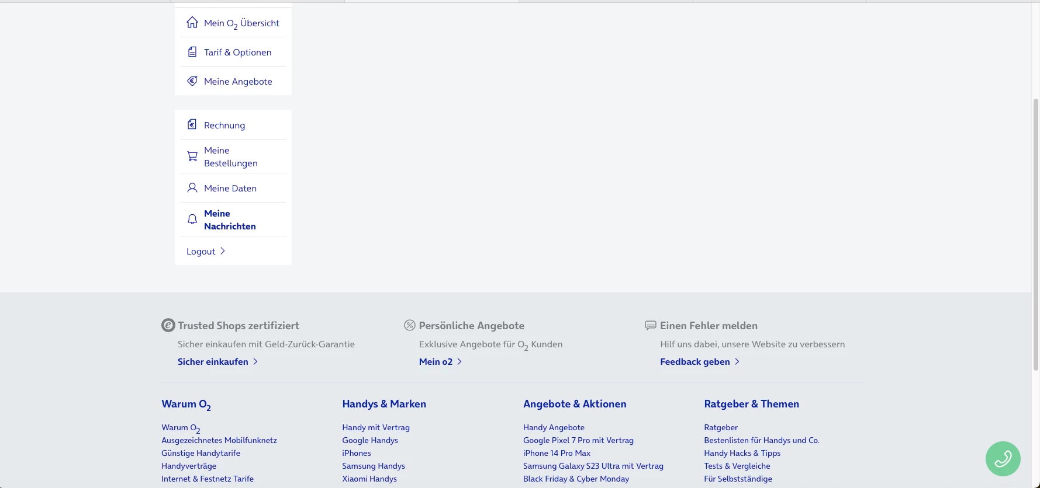This screenshot has width=1040, height=488.
Task: Click the Persönliche Angebote heading text
Action: [472, 326]
